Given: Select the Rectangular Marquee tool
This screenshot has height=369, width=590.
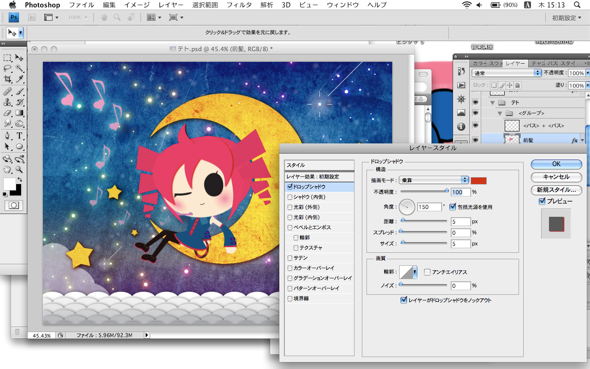Looking at the screenshot, I should pyautogui.click(x=7, y=58).
